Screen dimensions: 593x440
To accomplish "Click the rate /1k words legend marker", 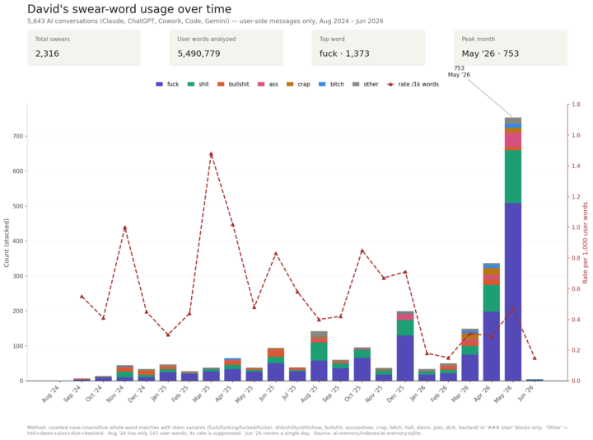I will tap(390, 84).
